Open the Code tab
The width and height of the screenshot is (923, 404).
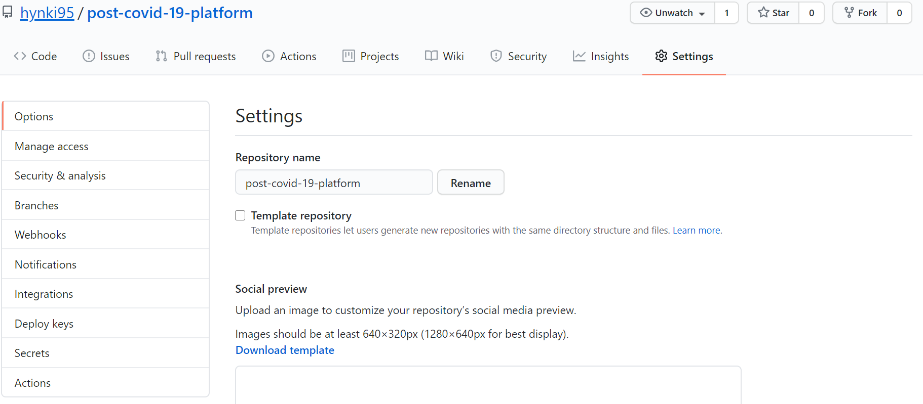pos(35,56)
